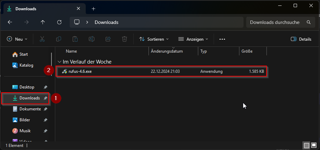Switch to details list view in status bar
320x150 pixels.
pos(306,145)
